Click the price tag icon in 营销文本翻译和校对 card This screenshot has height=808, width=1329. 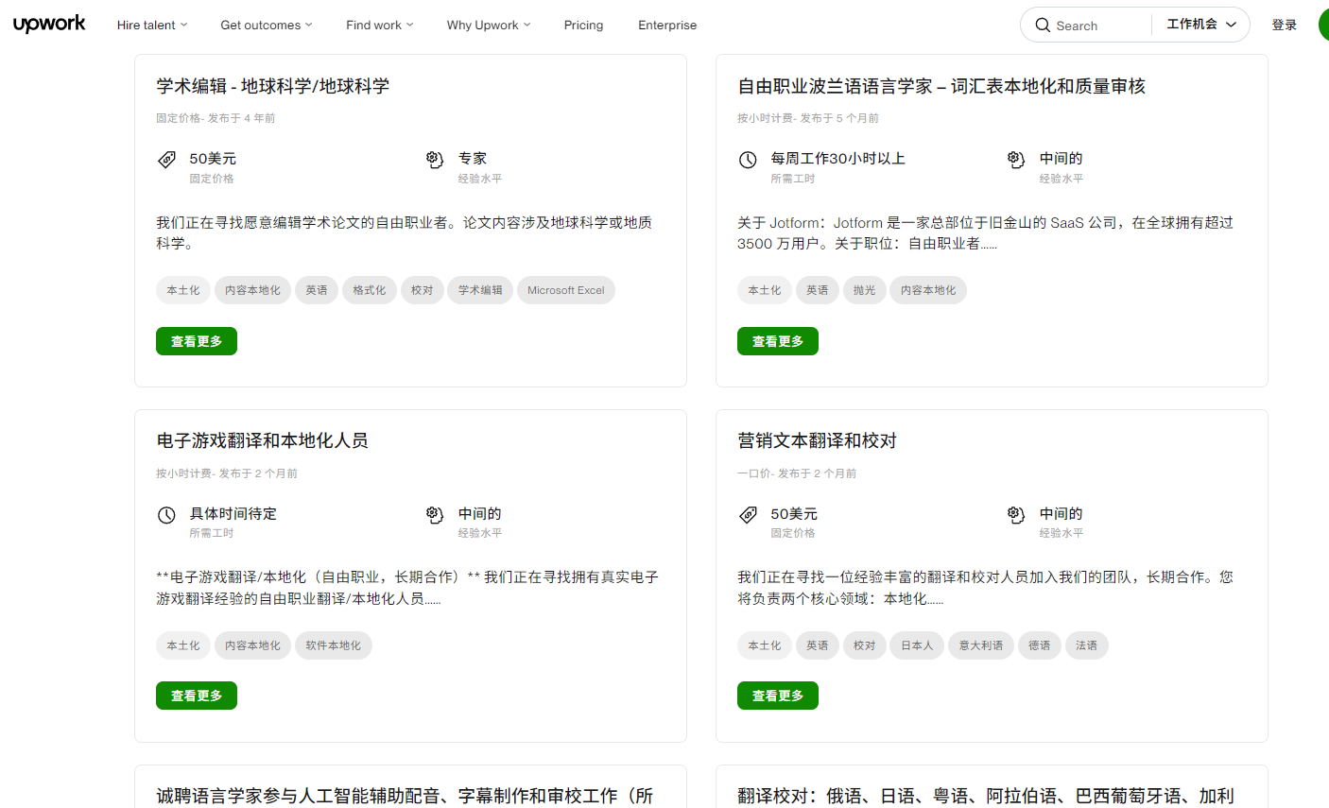748,515
